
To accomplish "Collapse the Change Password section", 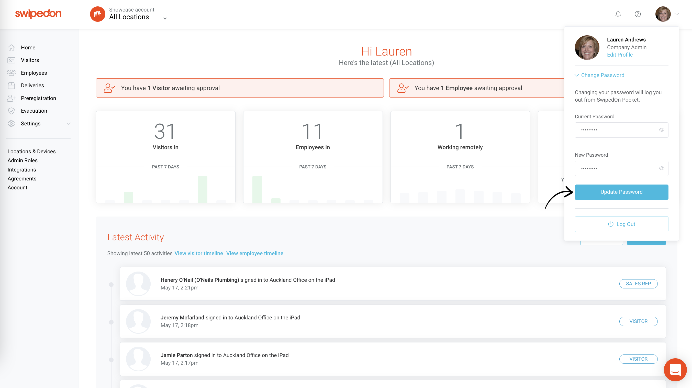I will (599, 75).
